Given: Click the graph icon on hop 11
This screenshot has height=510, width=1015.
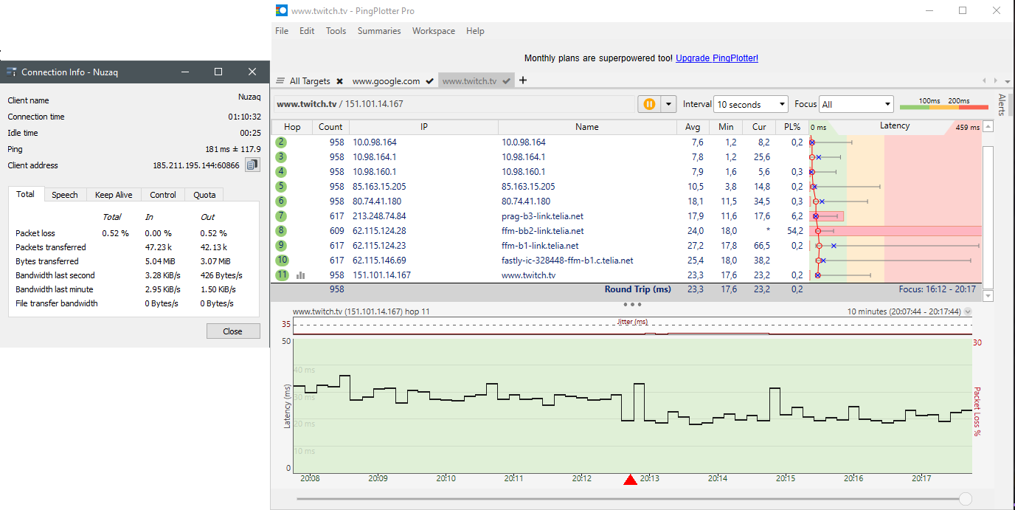Looking at the screenshot, I should pyautogui.click(x=301, y=275).
